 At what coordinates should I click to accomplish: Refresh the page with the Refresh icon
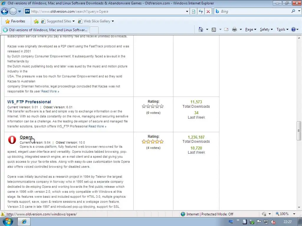[x=201, y=11]
